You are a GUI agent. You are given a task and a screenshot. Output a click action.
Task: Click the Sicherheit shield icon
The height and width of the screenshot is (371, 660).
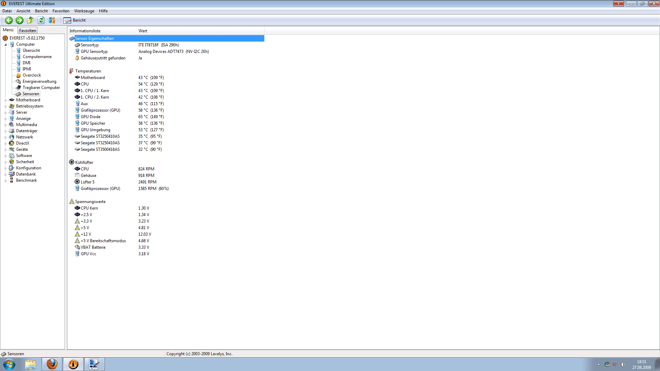click(12, 162)
